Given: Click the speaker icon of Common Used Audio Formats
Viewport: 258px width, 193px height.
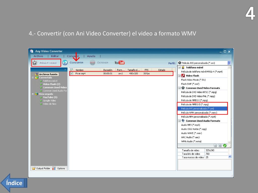Looking at the screenshot, I should (183, 121).
